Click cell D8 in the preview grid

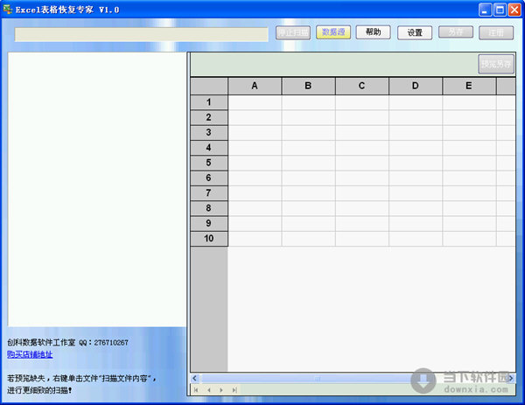416,208
